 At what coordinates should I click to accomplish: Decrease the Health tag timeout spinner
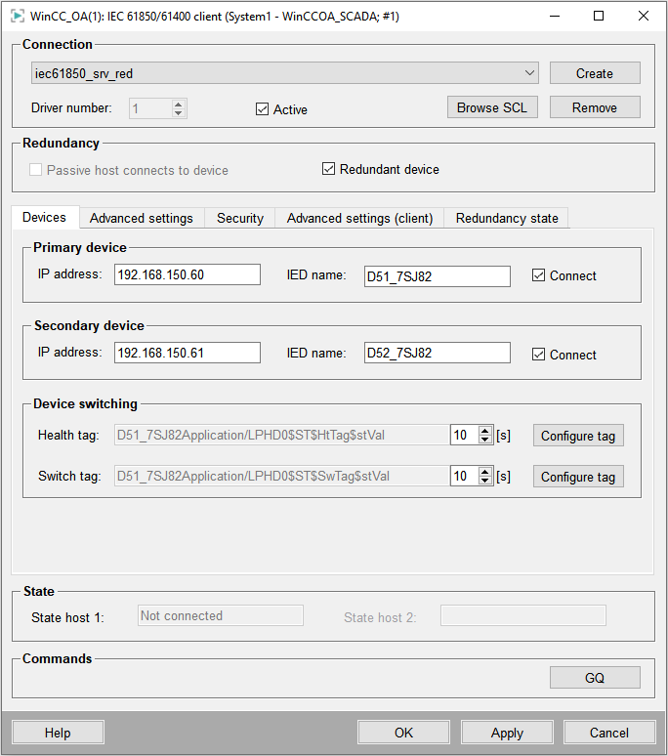pos(485,440)
